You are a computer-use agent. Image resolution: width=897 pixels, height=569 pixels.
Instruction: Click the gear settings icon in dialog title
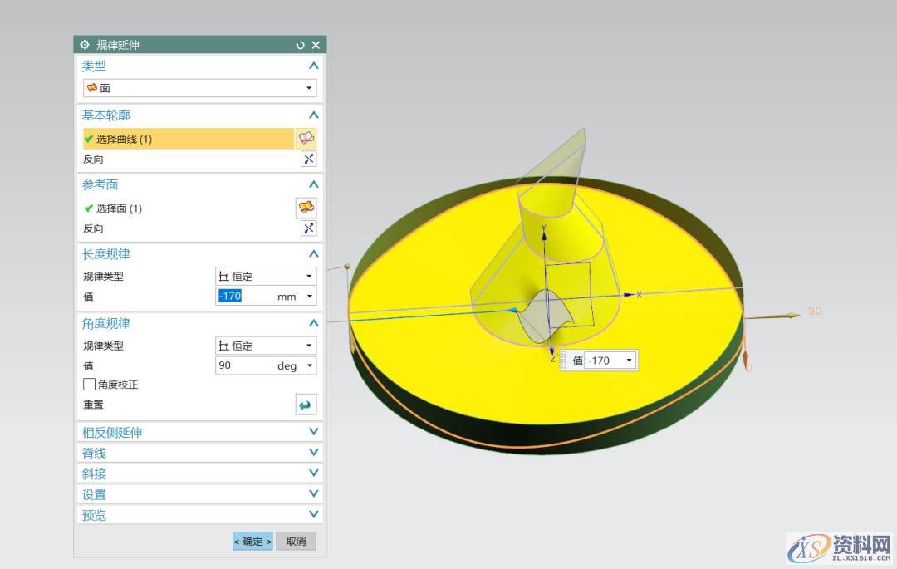click(84, 45)
